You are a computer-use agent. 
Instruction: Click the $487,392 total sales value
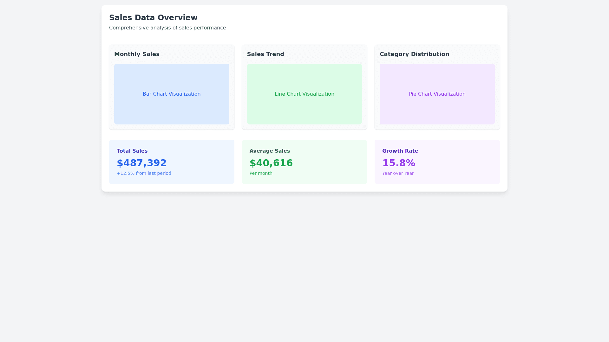(x=141, y=163)
